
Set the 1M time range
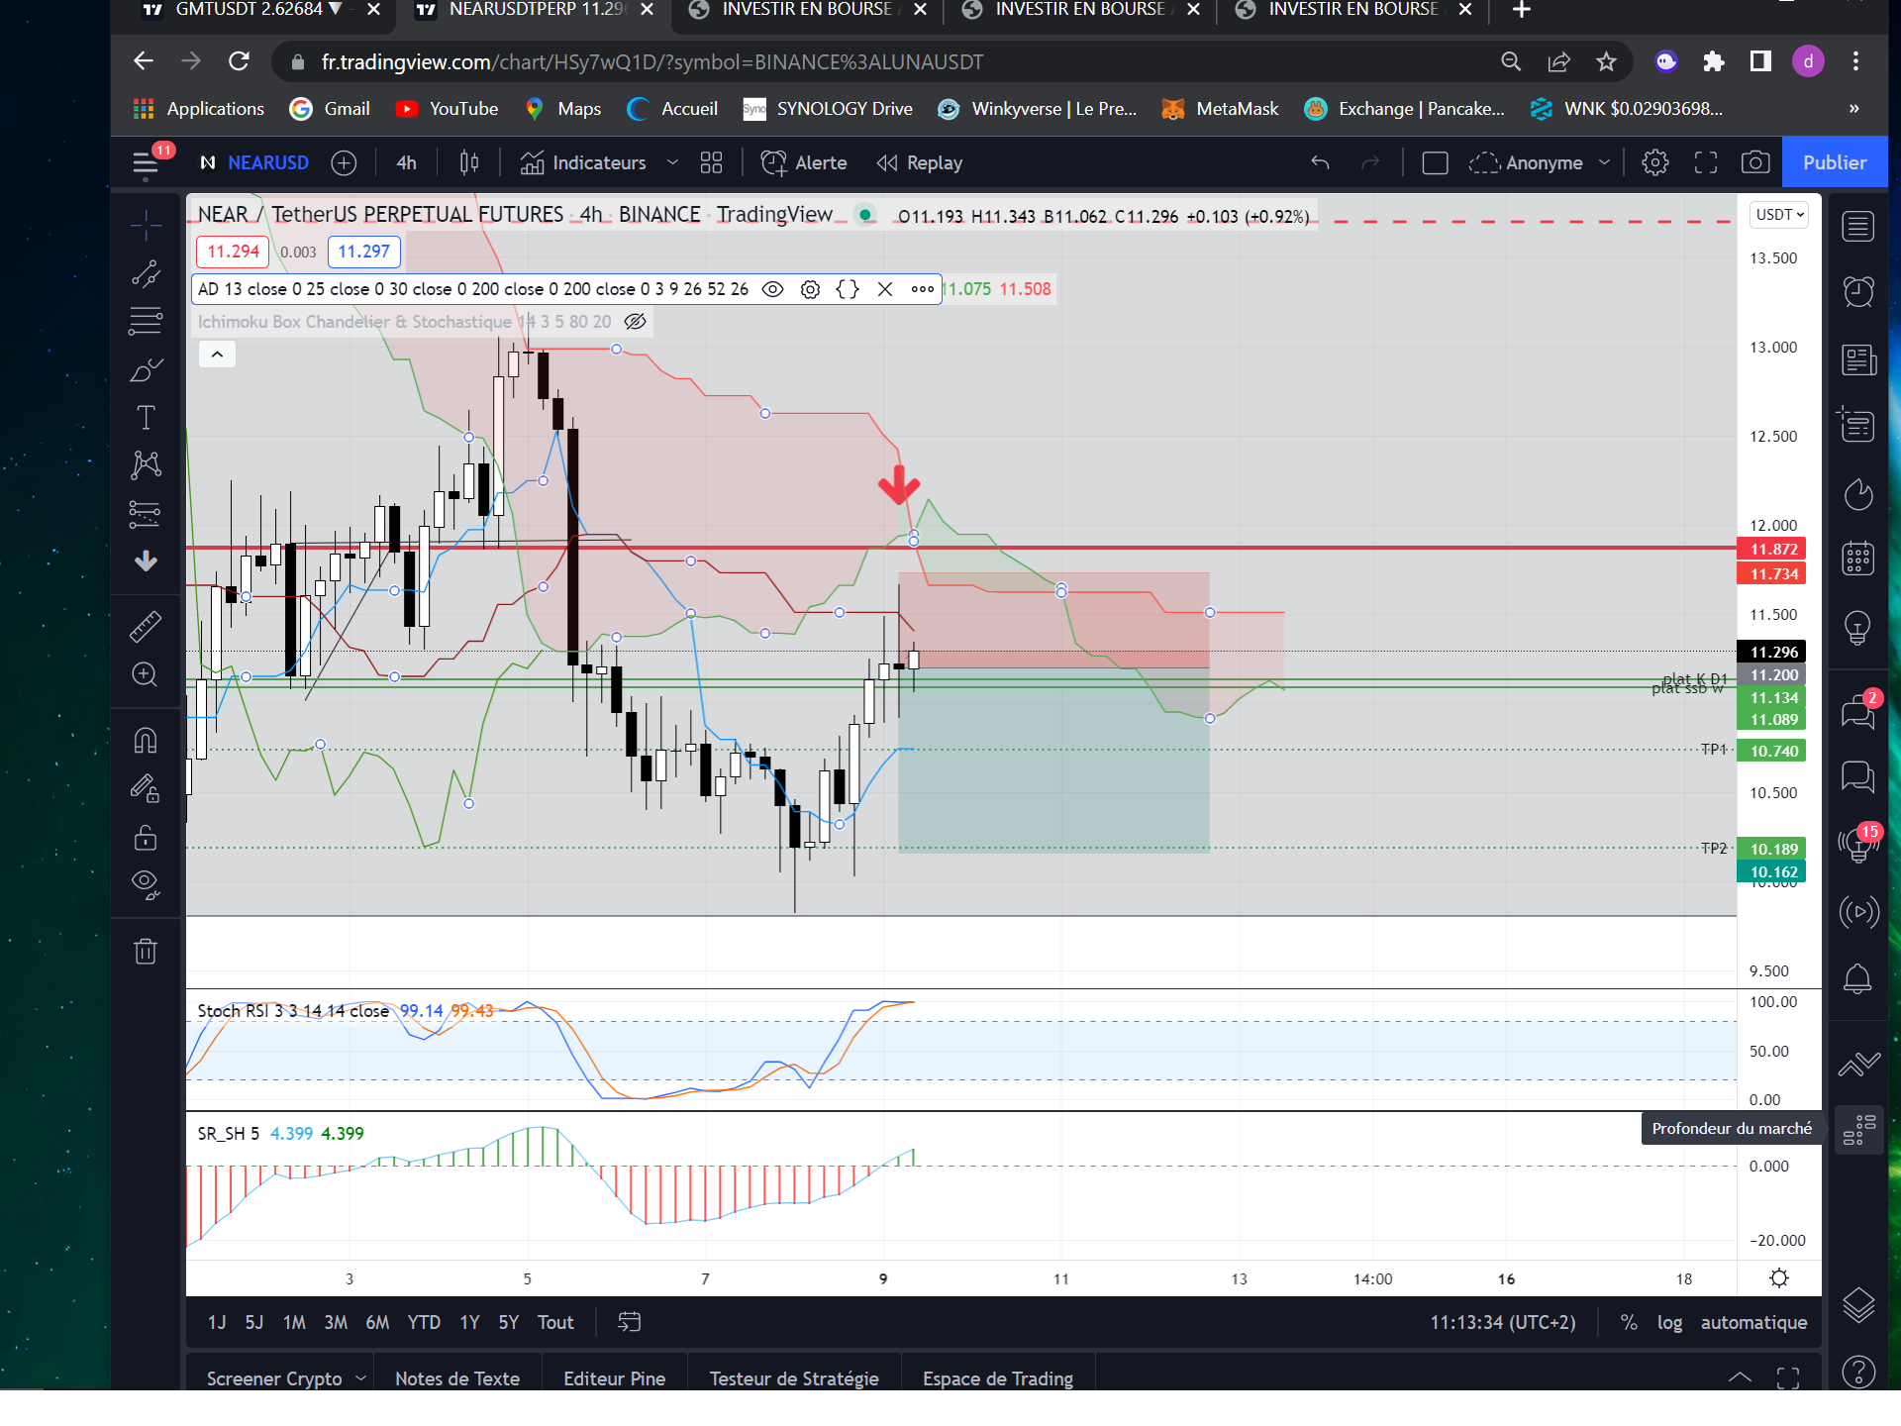coord(294,1322)
